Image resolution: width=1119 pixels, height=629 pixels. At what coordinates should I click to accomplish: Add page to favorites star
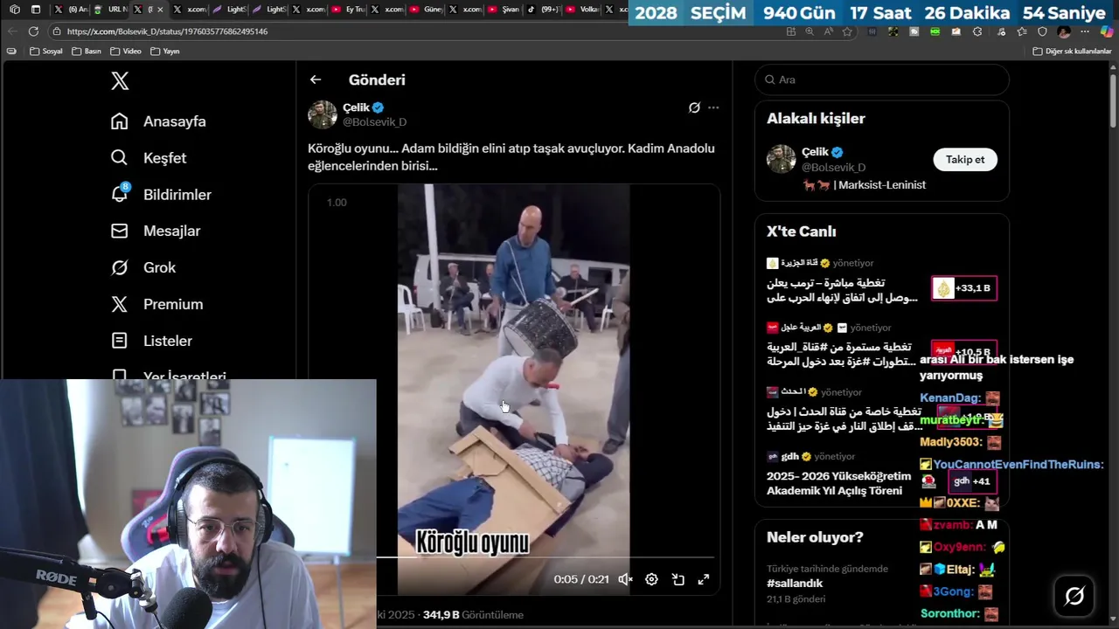pyautogui.click(x=847, y=31)
